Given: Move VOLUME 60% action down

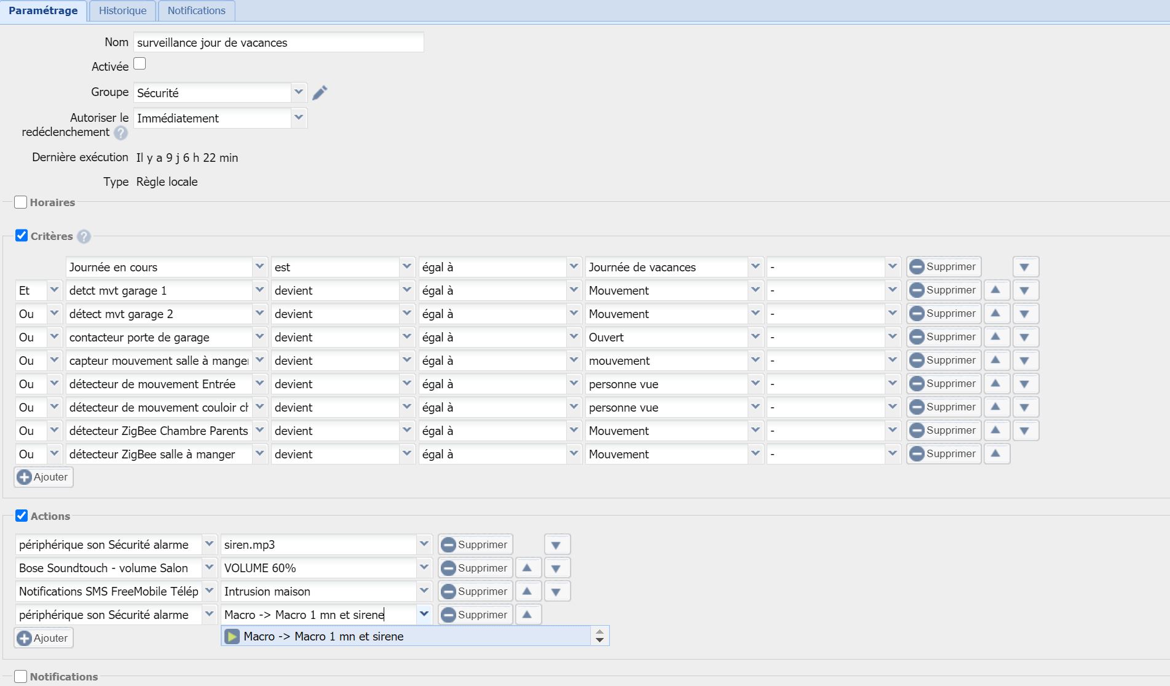Looking at the screenshot, I should 556,568.
